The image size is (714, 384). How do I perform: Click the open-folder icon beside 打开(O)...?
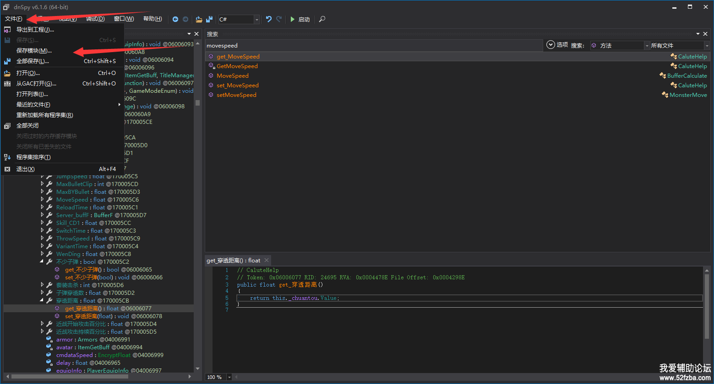point(7,73)
